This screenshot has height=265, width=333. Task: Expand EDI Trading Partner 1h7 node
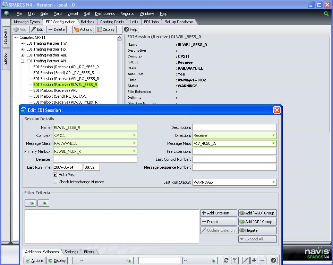point(22,43)
